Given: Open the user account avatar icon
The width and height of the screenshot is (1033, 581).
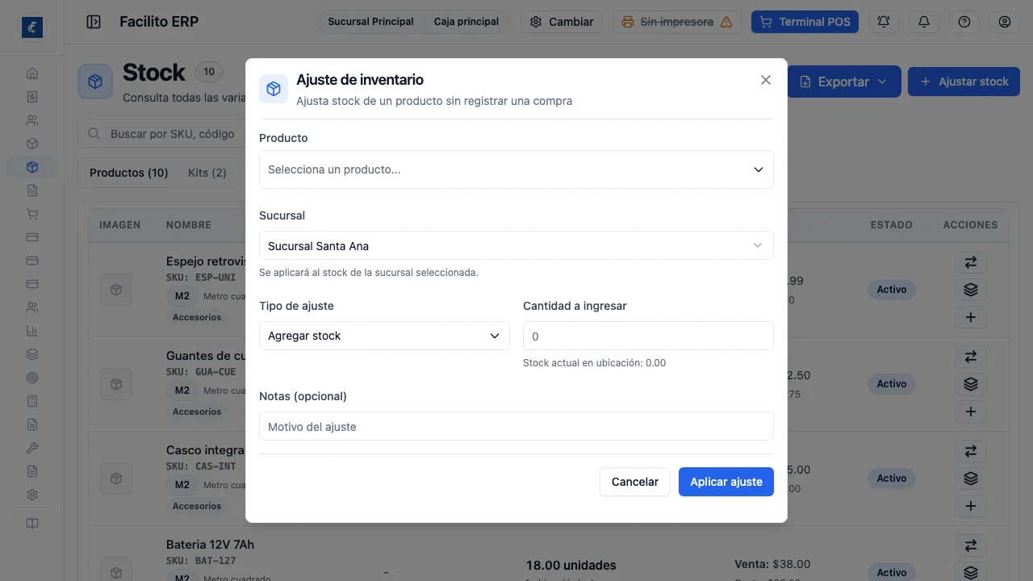Looking at the screenshot, I should [x=1005, y=22].
